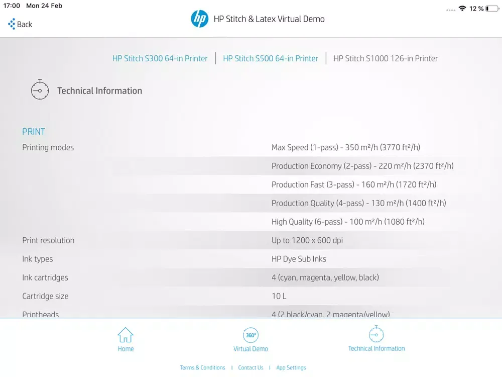Open the Contact Us link
502x377 pixels.
250,367
